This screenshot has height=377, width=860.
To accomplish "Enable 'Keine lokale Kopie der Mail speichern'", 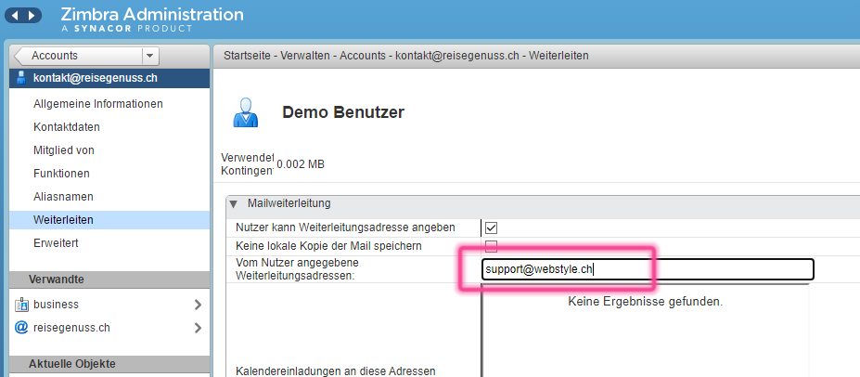I will tap(492, 246).
